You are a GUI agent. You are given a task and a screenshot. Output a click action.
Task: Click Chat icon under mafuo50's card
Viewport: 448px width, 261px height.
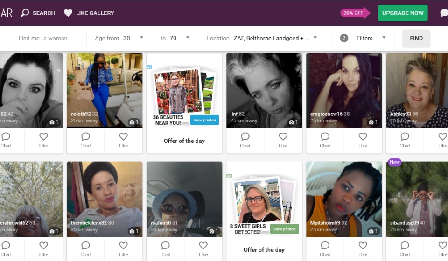pos(165,246)
